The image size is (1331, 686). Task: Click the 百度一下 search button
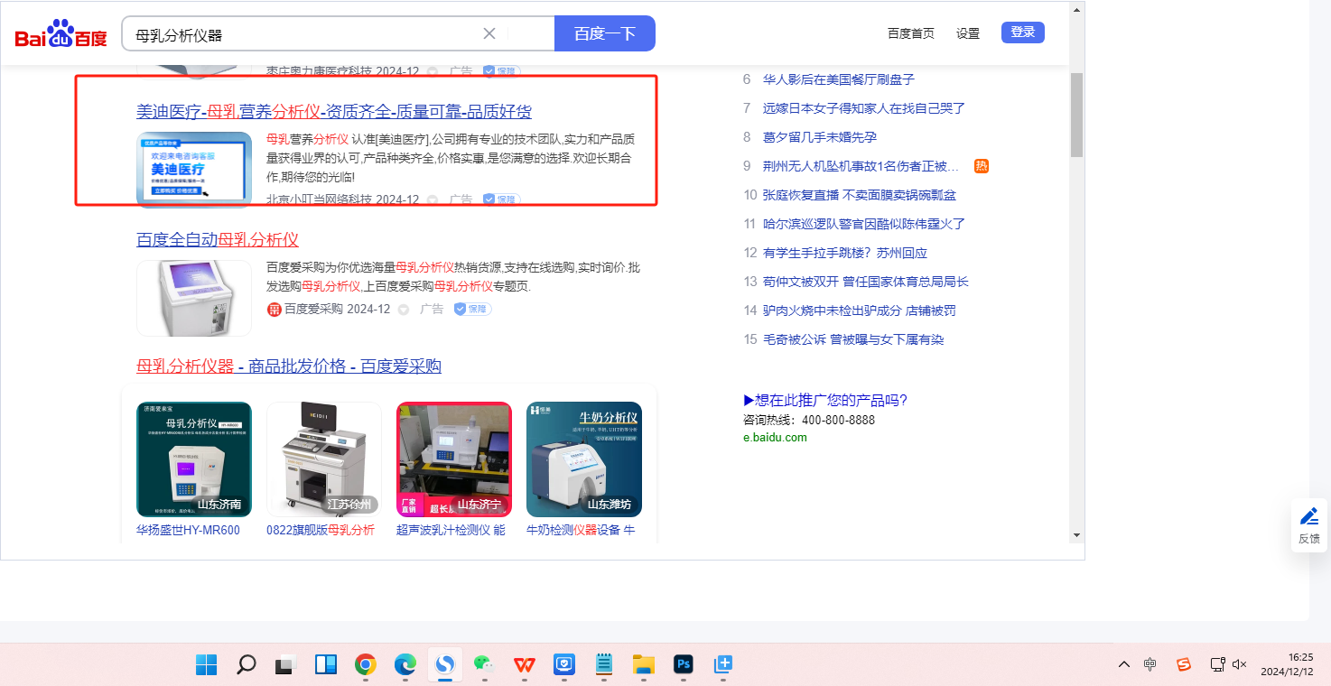point(605,33)
